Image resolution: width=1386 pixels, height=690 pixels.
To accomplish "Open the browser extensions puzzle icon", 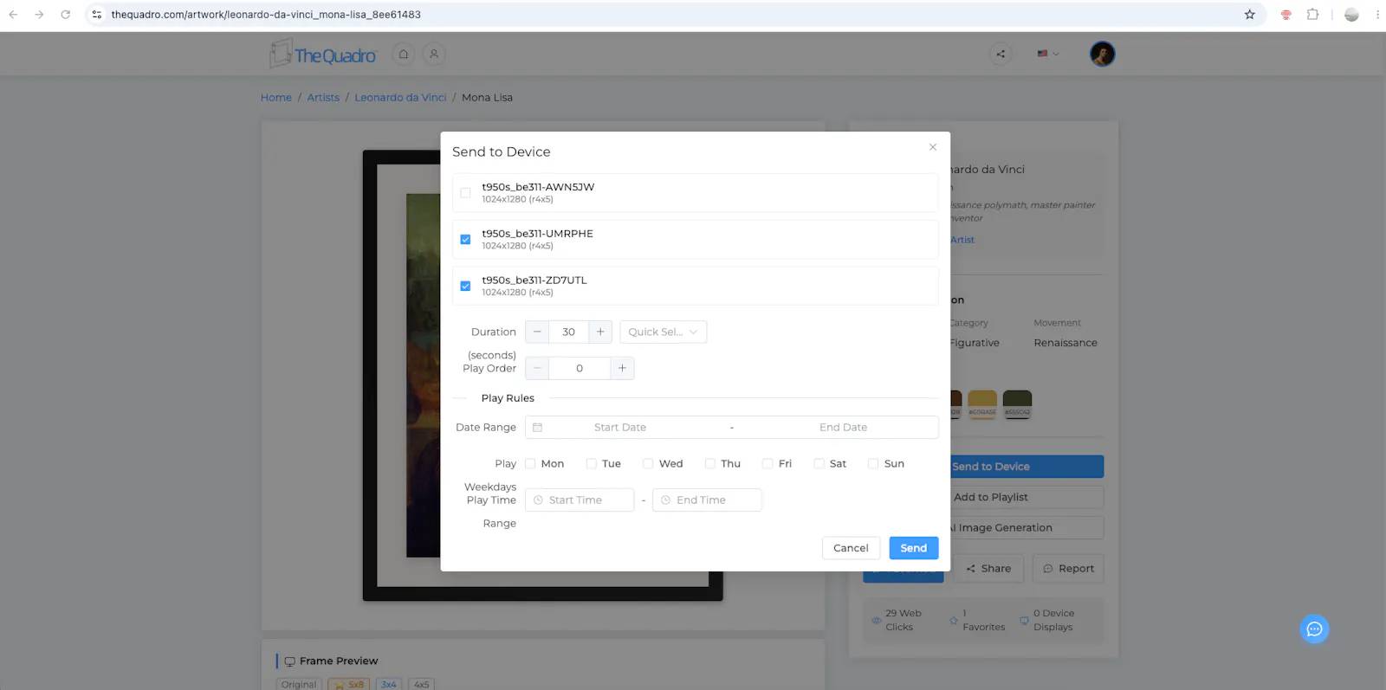I will pyautogui.click(x=1312, y=15).
